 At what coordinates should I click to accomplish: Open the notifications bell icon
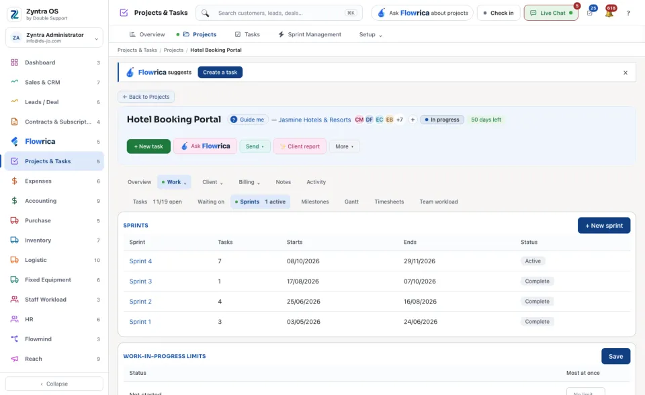609,13
